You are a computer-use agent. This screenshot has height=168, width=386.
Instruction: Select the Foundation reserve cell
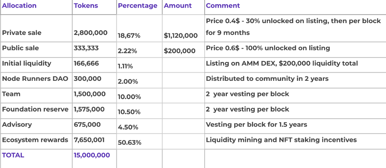click(35, 109)
